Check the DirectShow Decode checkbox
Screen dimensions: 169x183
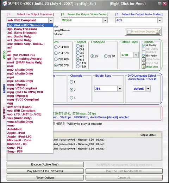tap(129, 31)
